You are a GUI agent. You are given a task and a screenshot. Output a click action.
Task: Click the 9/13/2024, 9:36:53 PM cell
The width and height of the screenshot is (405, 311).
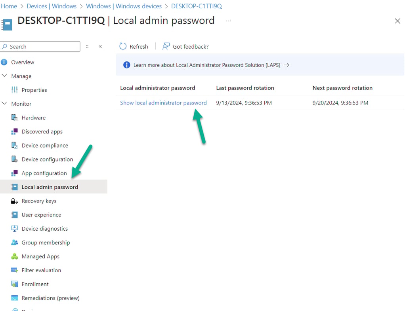(x=244, y=102)
